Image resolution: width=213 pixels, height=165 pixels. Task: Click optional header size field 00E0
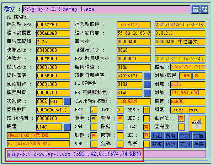[134, 50]
